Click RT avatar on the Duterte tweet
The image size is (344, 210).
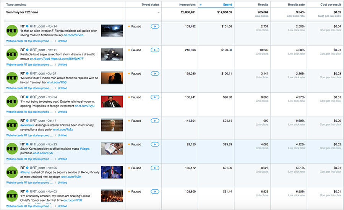point(12,102)
